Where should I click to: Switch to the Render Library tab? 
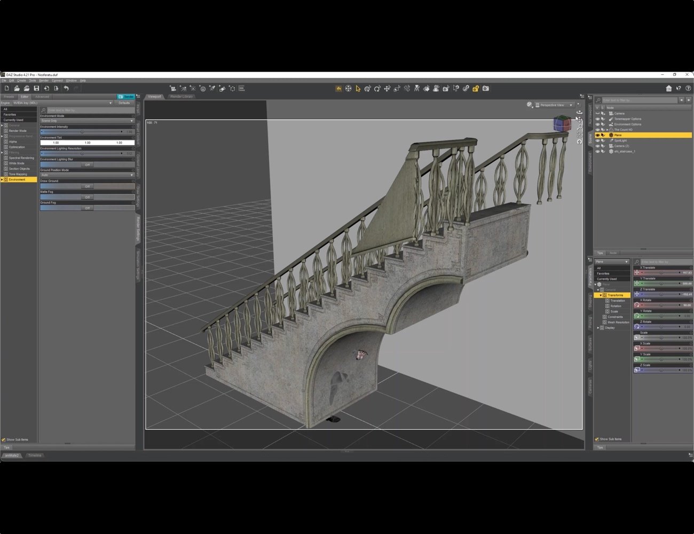click(x=182, y=97)
